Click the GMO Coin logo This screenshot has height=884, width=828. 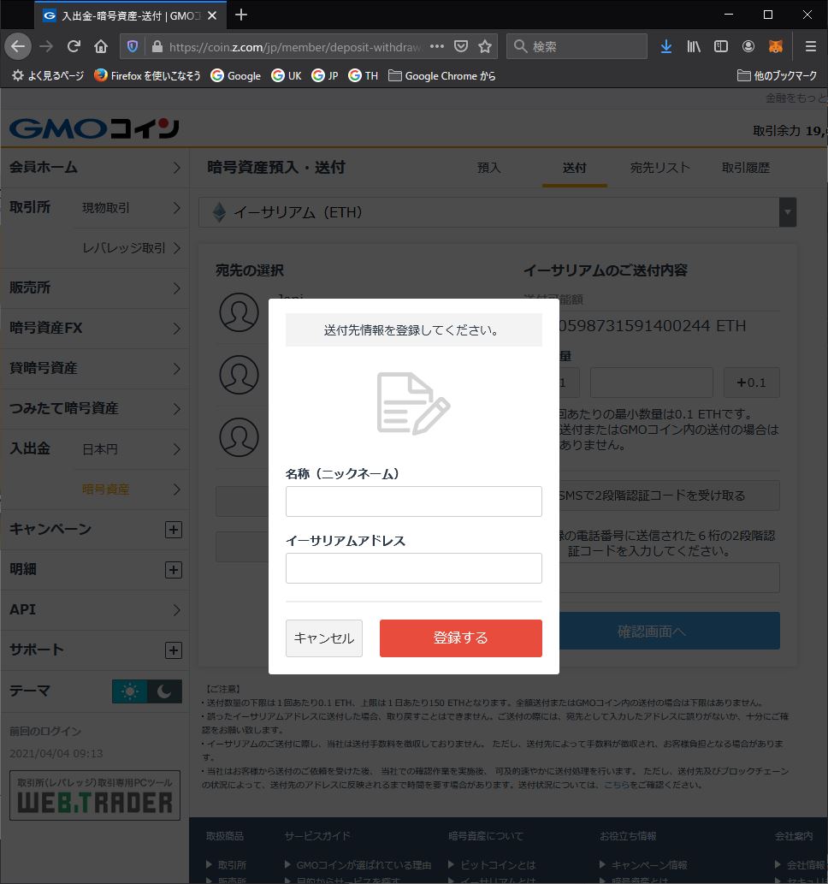point(94,128)
